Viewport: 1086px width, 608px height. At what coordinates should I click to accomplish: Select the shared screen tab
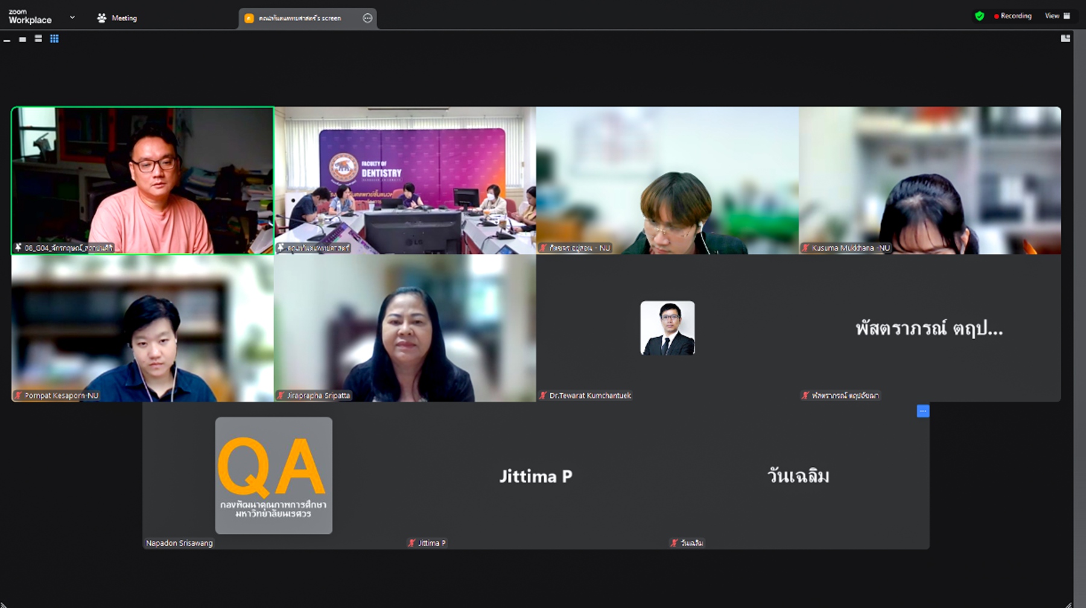tap(300, 18)
